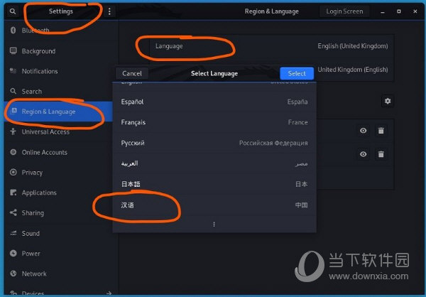Open Privacy settings panel
Screen dimensions: 426x297
tap(58, 173)
